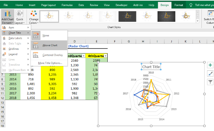Image resolution: width=214 pixels, height=131 pixels.
Task: Click the Tell me lightbulb icon
Action: click(x=191, y=5)
